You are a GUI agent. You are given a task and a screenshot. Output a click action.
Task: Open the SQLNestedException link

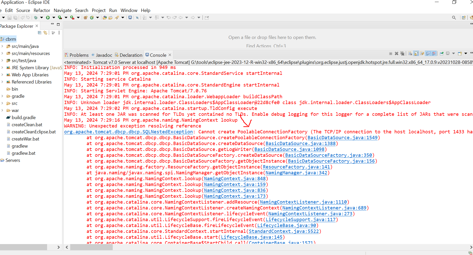pyautogui.click(x=128, y=132)
